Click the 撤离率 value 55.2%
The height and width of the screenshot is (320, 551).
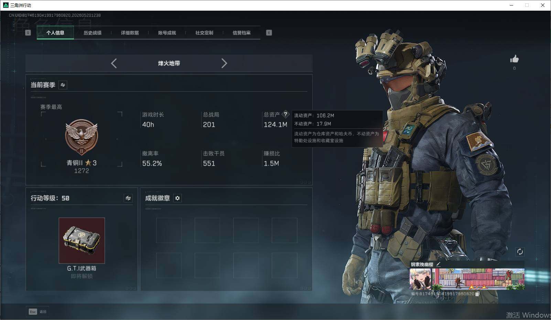[x=152, y=163]
